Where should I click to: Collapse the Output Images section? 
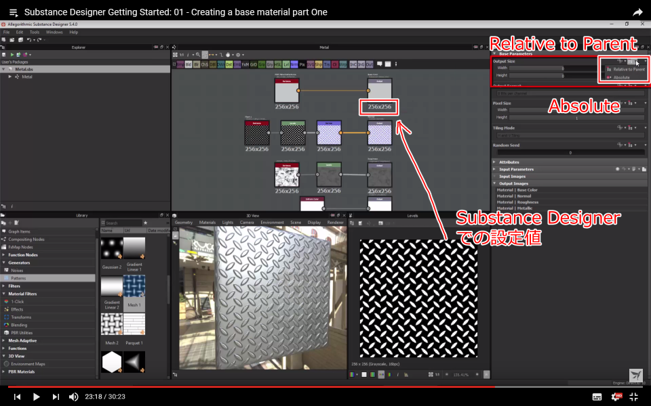click(494, 183)
